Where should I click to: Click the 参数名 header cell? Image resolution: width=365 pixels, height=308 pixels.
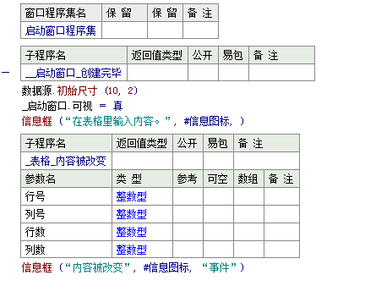67,179
